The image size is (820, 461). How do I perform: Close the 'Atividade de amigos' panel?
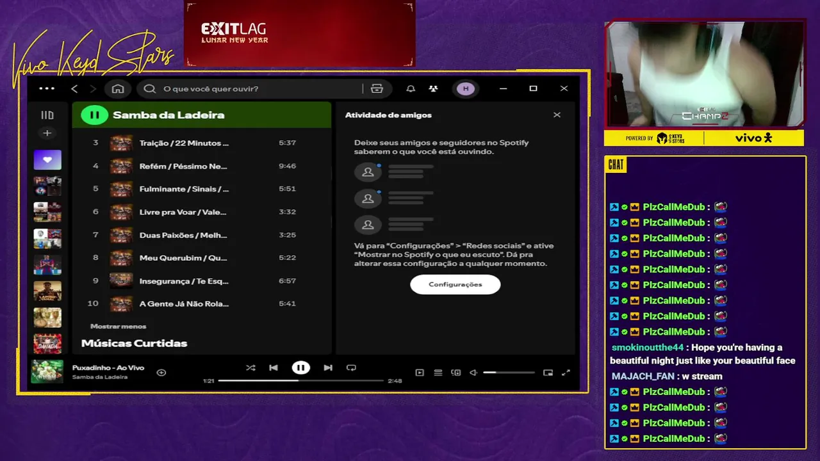tap(557, 115)
